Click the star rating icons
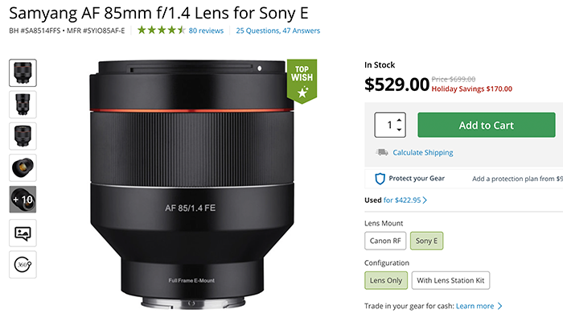 pyautogui.click(x=161, y=30)
